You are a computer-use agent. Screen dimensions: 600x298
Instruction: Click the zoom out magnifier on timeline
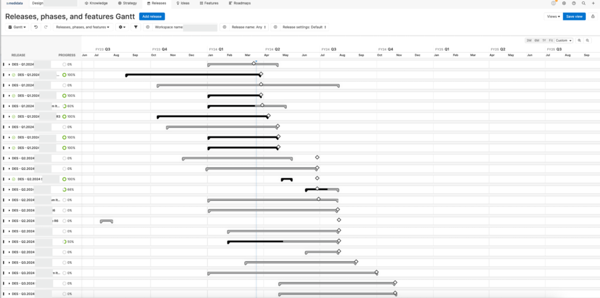point(587,40)
